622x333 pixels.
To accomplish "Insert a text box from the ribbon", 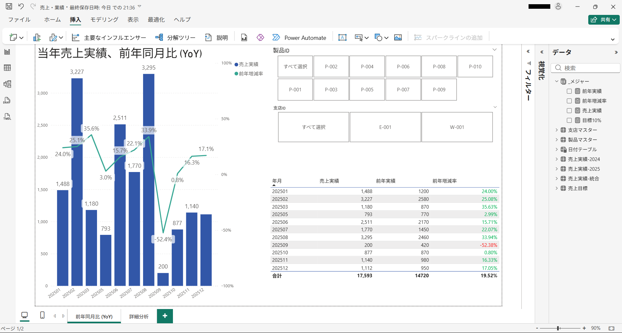I will [342, 38].
